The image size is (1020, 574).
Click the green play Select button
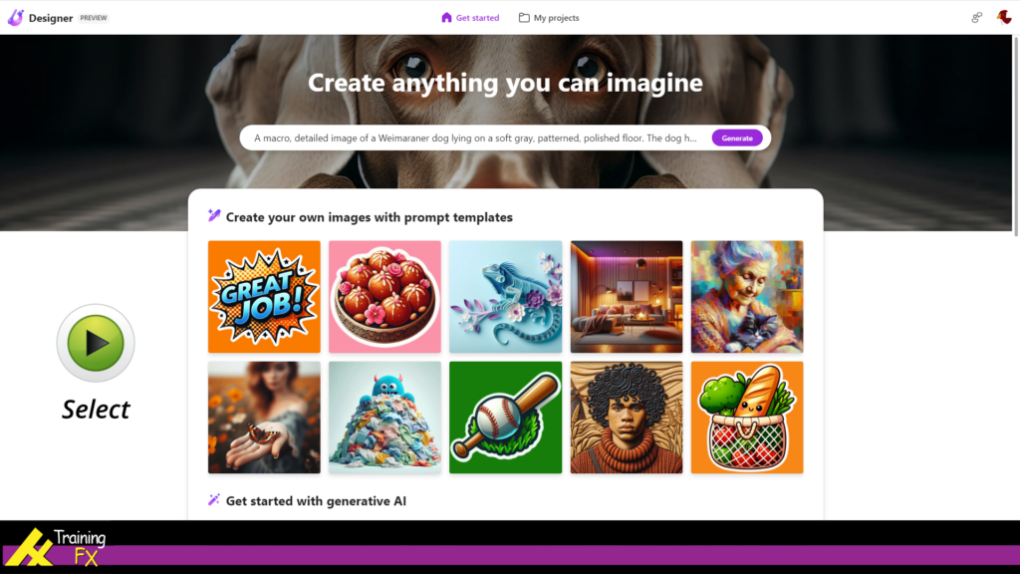click(96, 343)
